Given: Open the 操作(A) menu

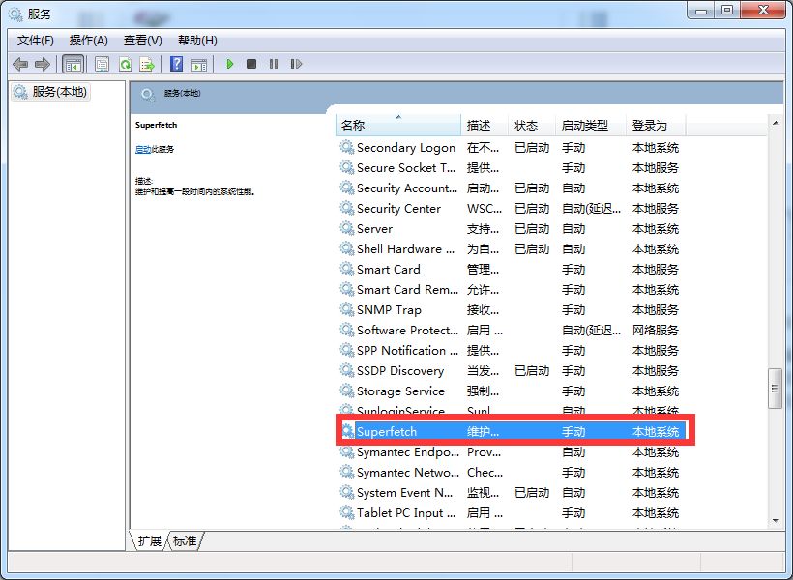Looking at the screenshot, I should coord(89,41).
